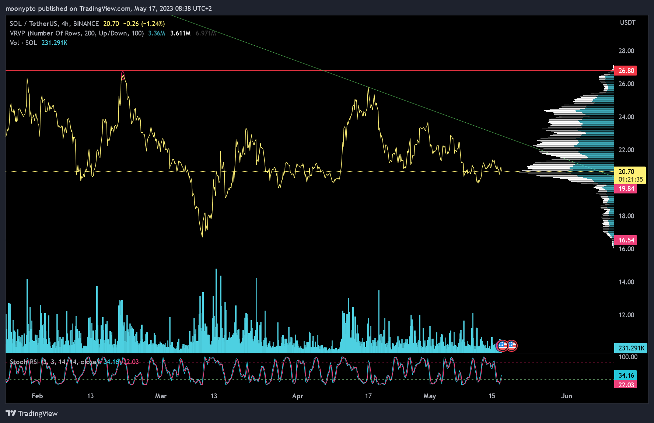Click the VRVP indicator legend
654x423 pixels.
[x=77, y=33]
